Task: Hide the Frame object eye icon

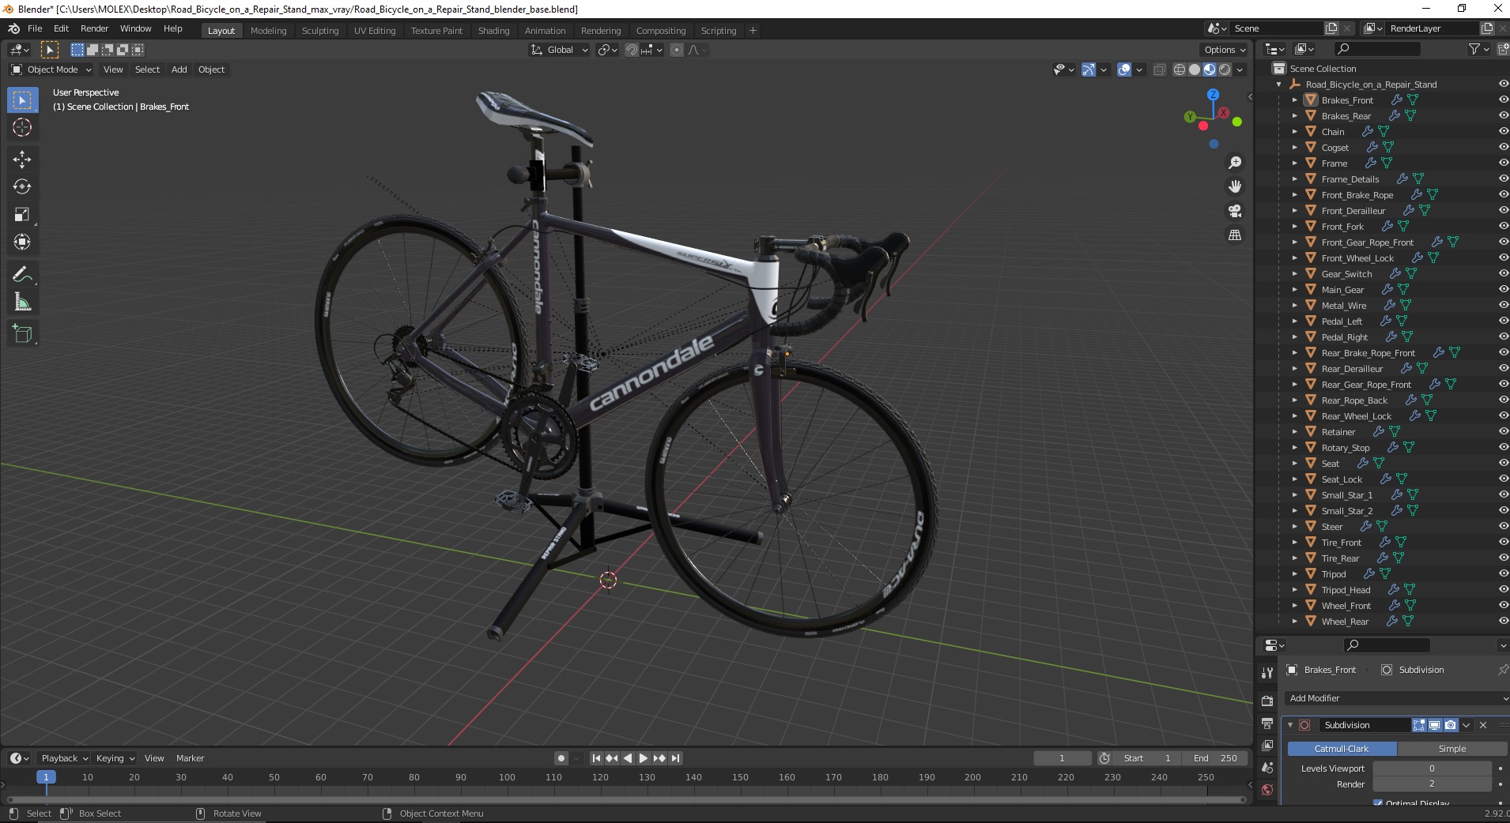Action: [1503, 163]
